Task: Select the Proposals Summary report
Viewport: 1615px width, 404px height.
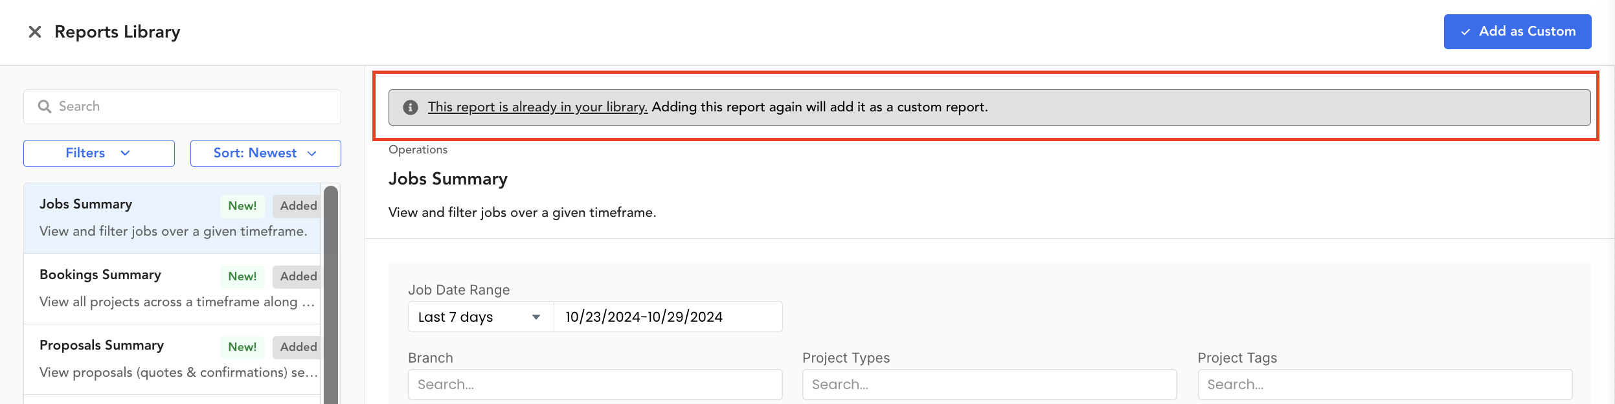Action: (172, 359)
